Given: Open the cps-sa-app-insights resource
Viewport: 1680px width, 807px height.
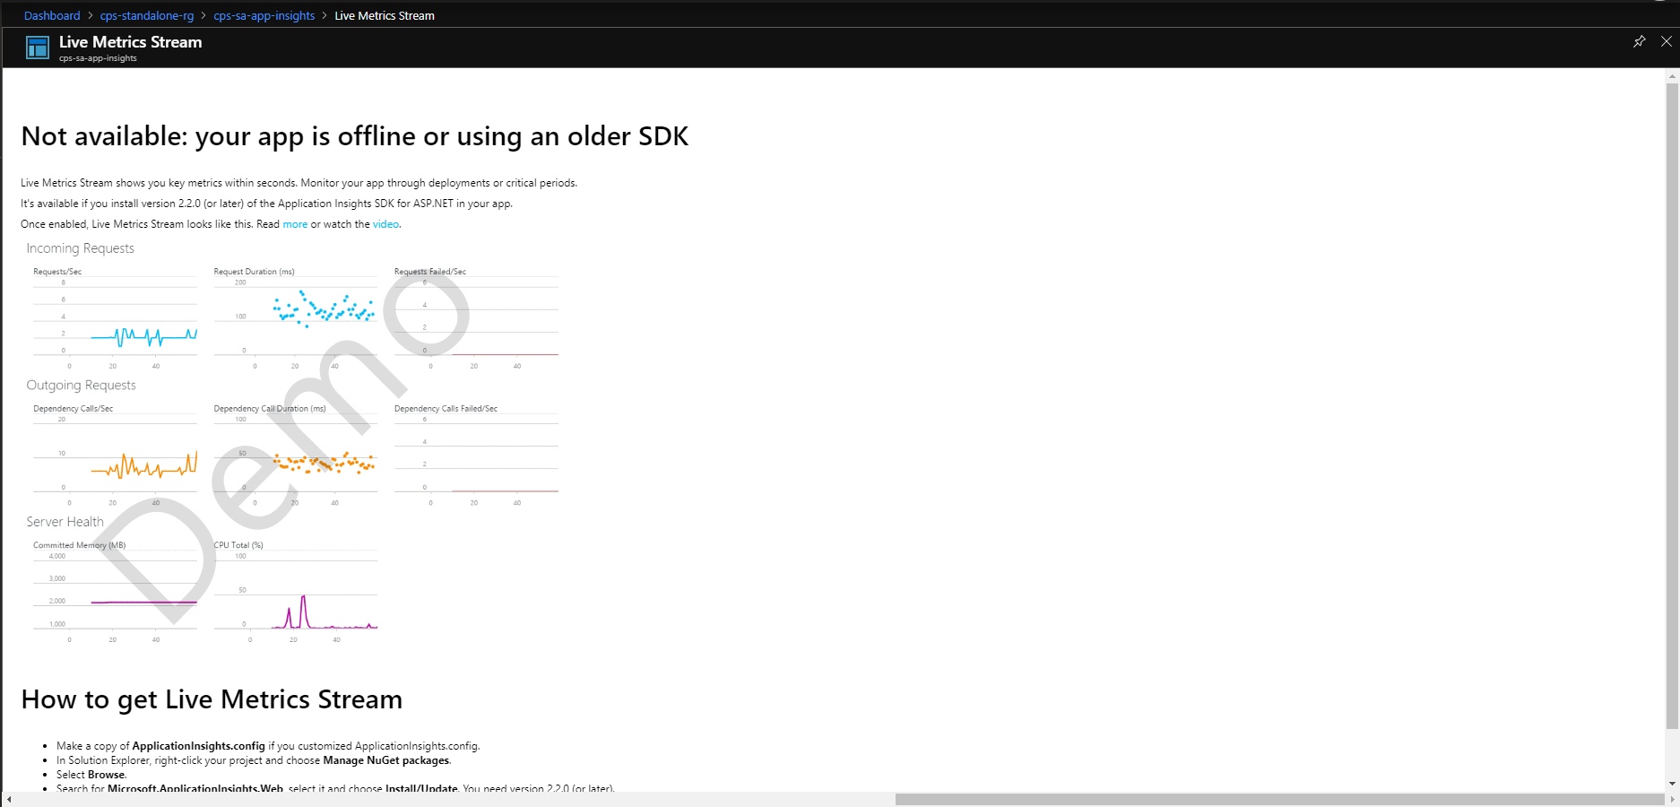Looking at the screenshot, I should [x=264, y=15].
